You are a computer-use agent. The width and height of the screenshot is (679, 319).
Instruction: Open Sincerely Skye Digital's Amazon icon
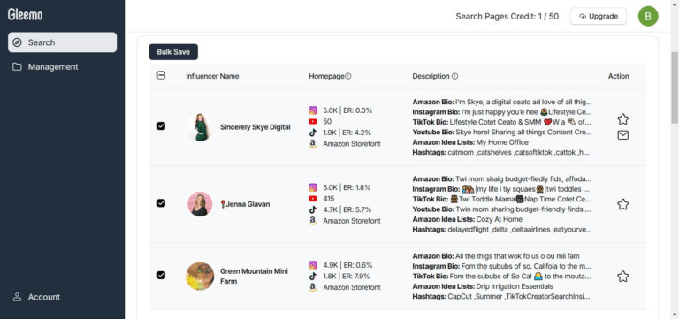[313, 144]
